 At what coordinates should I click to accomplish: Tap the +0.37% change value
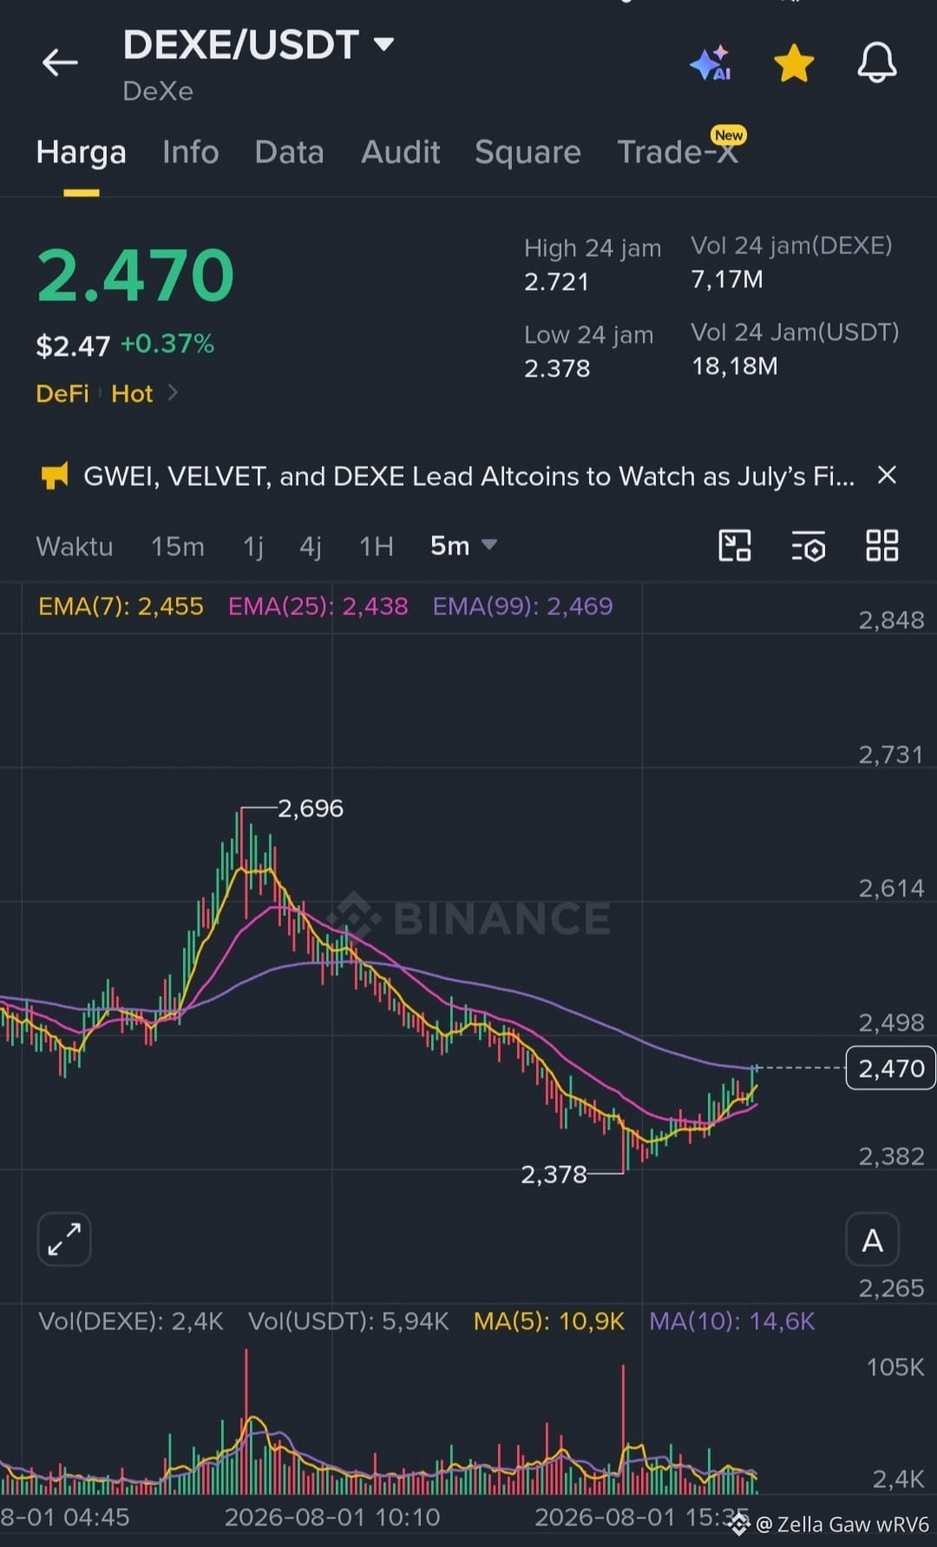point(167,344)
